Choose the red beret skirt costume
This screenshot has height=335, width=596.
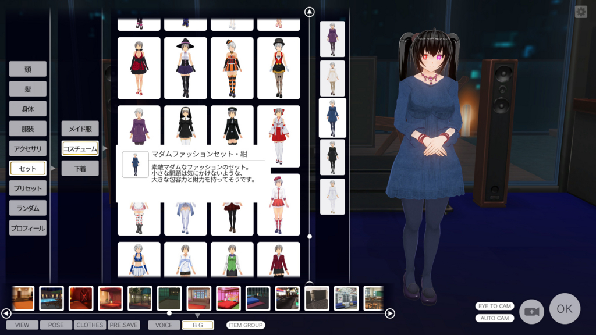point(279,205)
